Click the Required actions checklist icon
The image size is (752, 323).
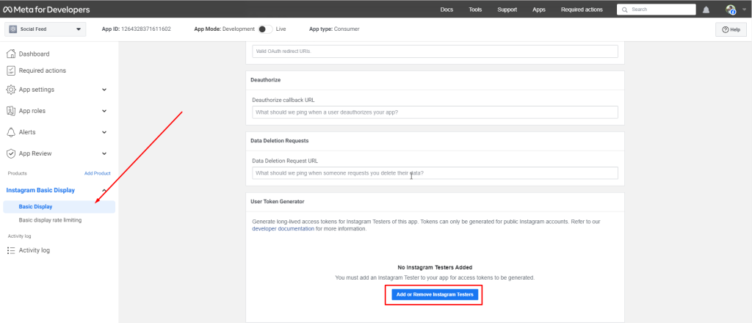[11, 70]
